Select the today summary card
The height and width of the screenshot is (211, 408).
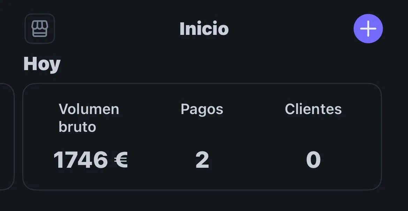(x=202, y=137)
